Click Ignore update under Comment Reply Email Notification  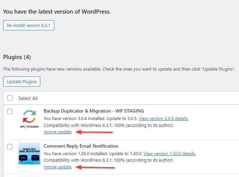57,167
